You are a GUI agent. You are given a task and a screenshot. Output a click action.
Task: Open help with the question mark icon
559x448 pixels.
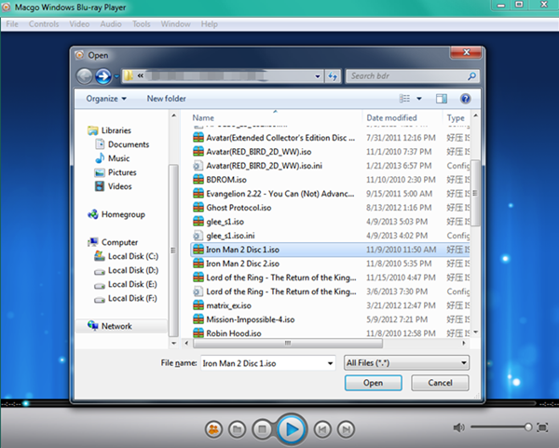point(465,99)
